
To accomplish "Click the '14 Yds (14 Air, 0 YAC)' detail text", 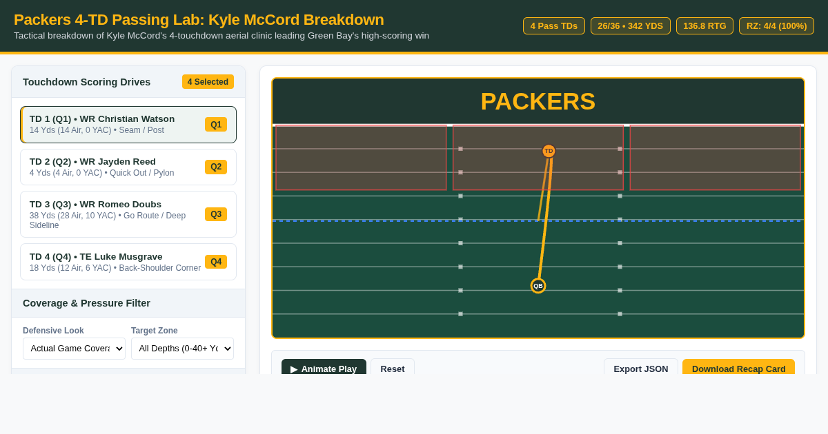I will click(x=70, y=130).
